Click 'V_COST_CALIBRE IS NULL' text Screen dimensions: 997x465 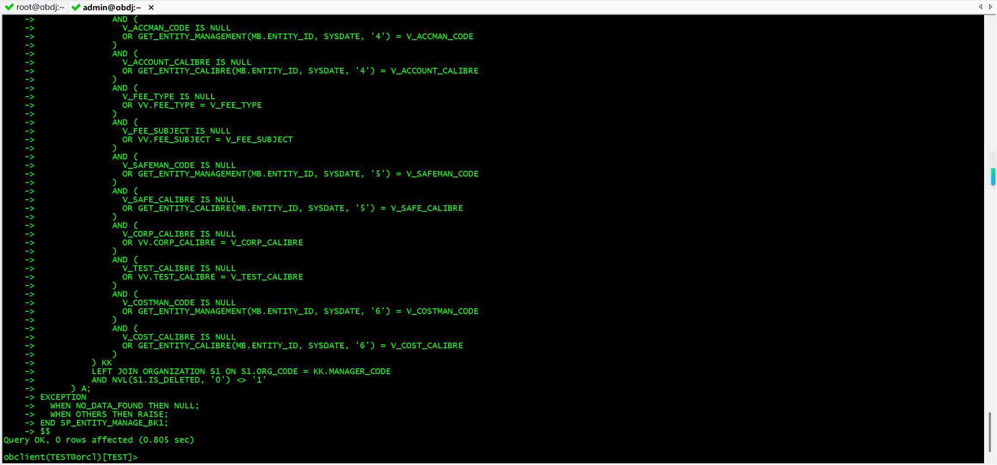(179, 337)
